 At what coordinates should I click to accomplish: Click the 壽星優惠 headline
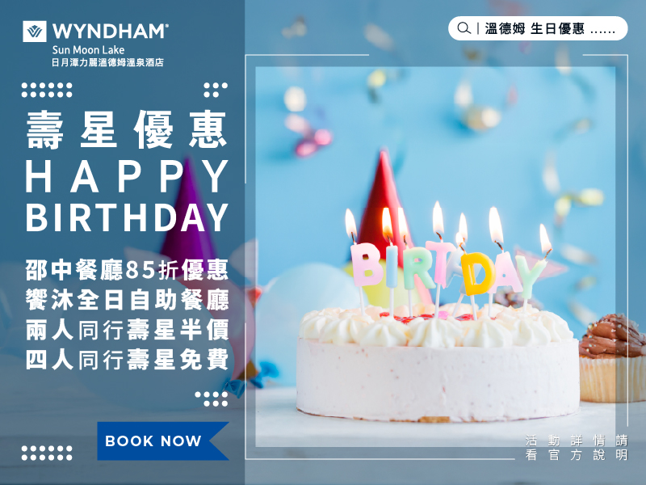tap(127, 129)
